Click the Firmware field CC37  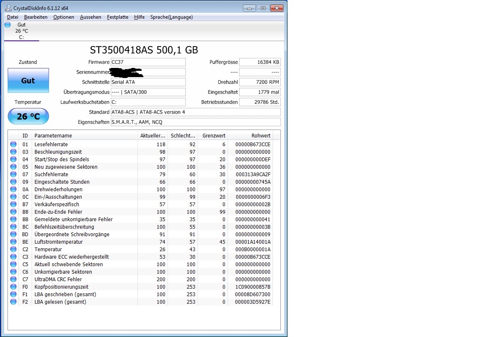coord(148,62)
